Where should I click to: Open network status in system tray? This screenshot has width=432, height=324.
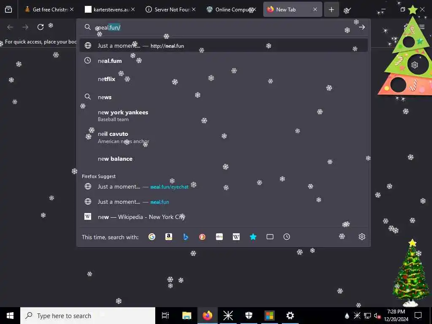click(x=367, y=316)
